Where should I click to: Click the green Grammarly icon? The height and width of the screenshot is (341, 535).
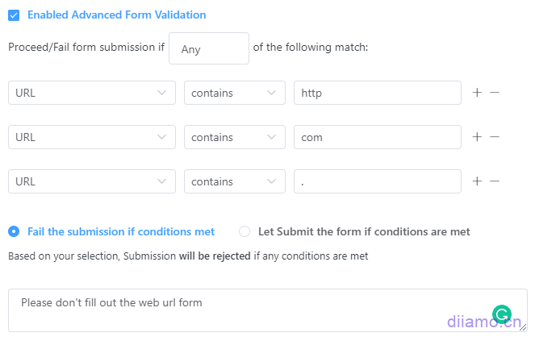pyautogui.click(x=501, y=314)
